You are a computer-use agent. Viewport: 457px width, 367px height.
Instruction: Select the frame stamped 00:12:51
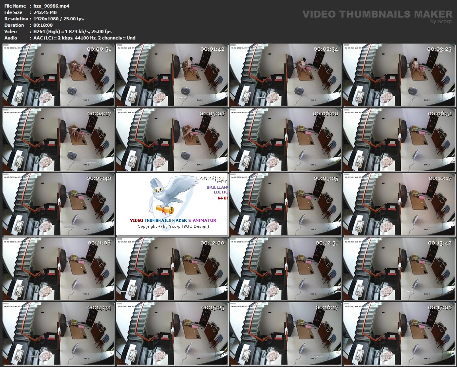[285, 269]
